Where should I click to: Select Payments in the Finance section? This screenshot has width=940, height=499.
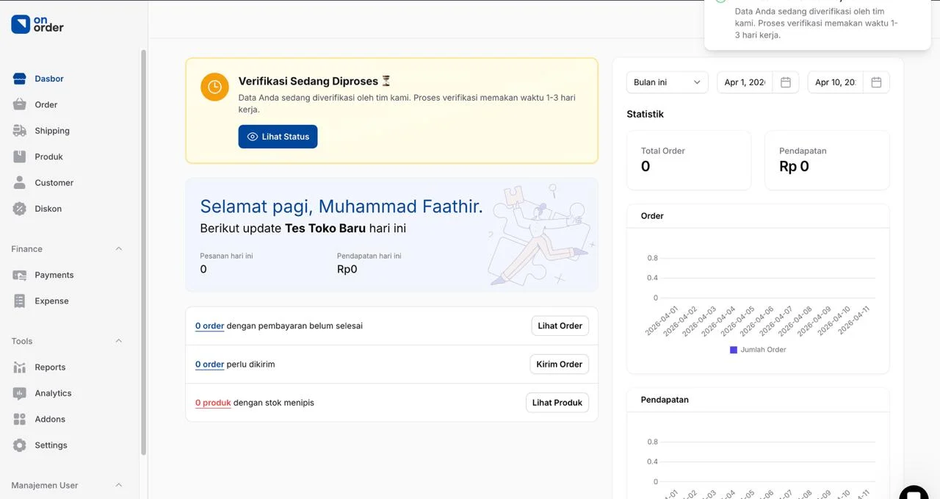(54, 275)
